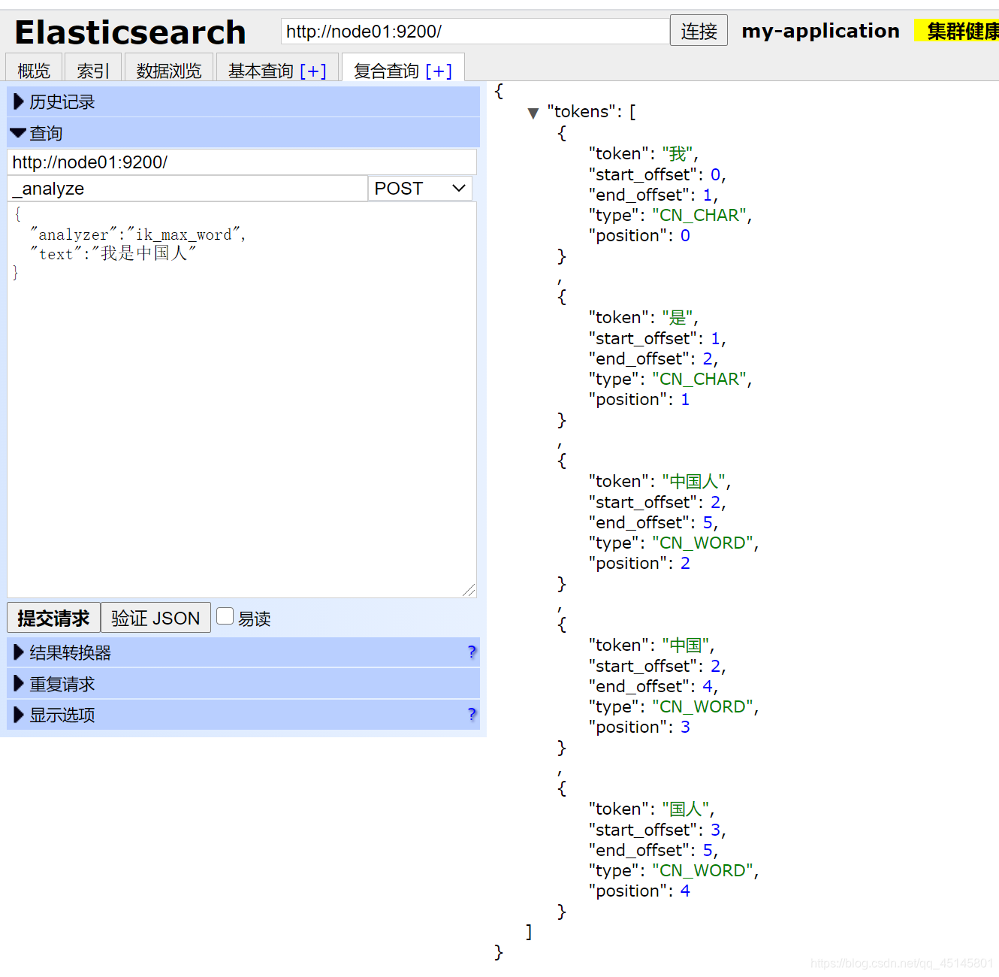Click the 验证 JSON button
This screenshot has width=999, height=977.
[x=155, y=618]
